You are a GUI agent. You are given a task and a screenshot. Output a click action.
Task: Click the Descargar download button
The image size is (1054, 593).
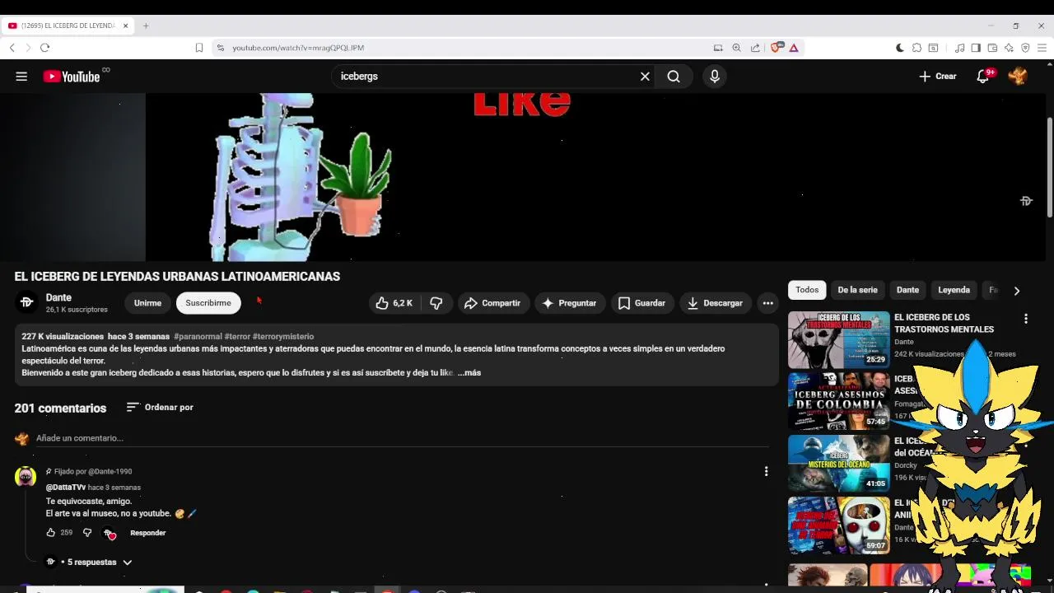(716, 303)
